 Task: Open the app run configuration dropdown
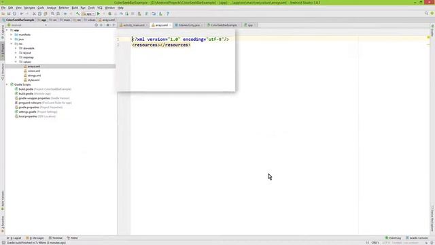coord(88,14)
